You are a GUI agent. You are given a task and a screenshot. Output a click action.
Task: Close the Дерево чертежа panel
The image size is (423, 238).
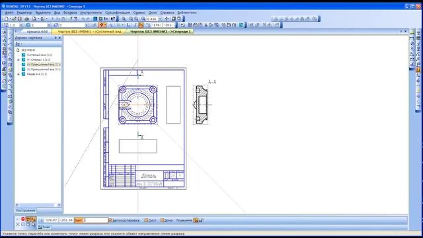click(60, 38)
